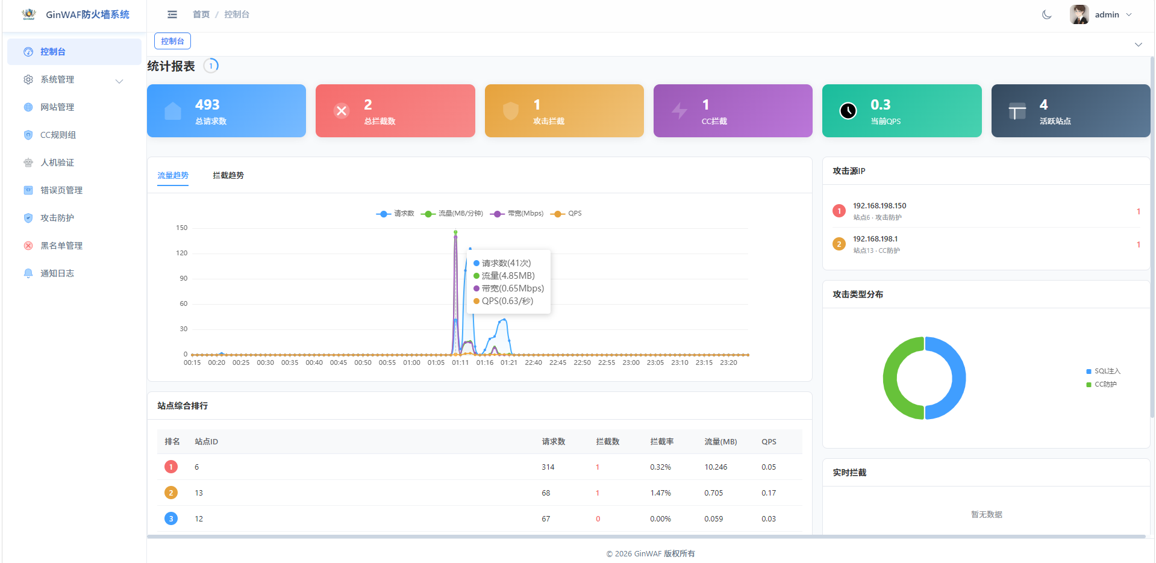
Task: Click attack source IP 192.168.198.1
Action: (875, 239)
